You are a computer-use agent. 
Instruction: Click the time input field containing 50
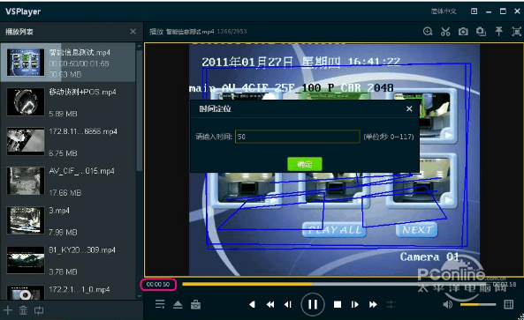click(x=298, y=137)
